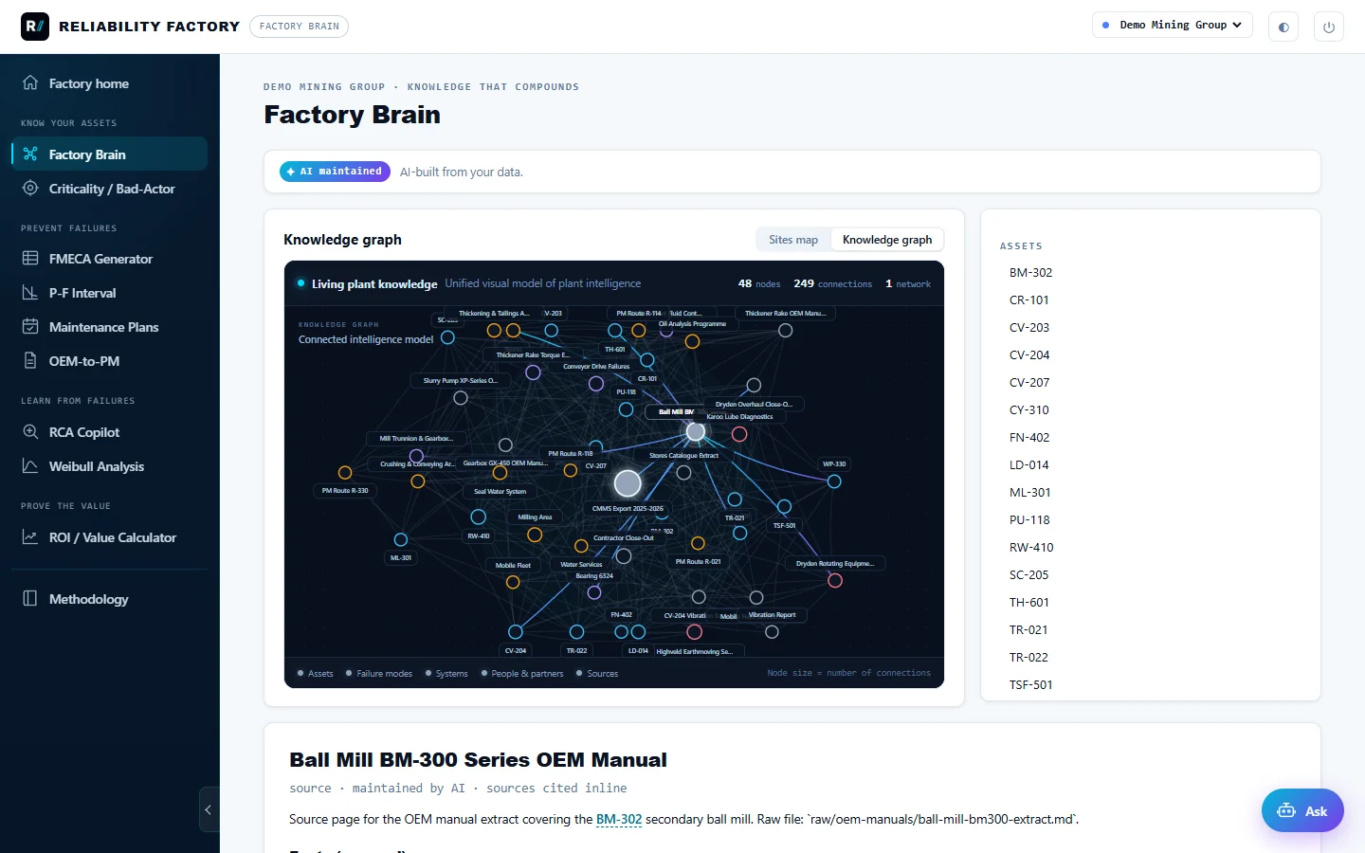
Task: Follow the BM-302 link in the manual description
Action: click(619, 820)
